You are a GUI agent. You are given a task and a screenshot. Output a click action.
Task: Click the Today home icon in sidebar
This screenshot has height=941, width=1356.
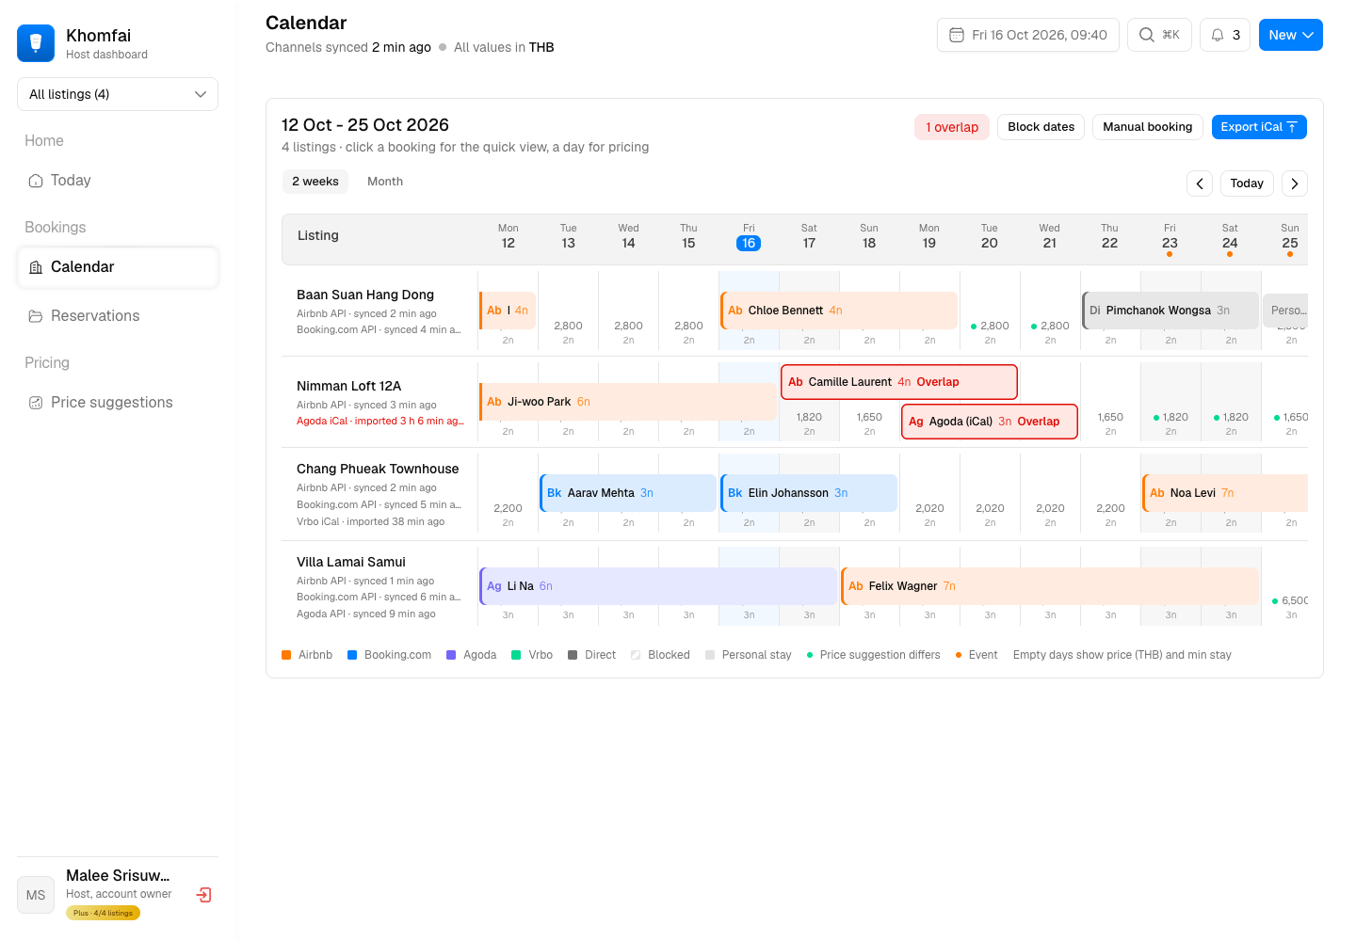click(x=36, y=181)
